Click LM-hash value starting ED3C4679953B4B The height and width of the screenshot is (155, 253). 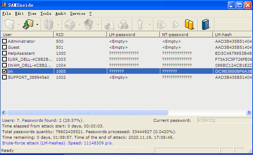coord(233,53)
